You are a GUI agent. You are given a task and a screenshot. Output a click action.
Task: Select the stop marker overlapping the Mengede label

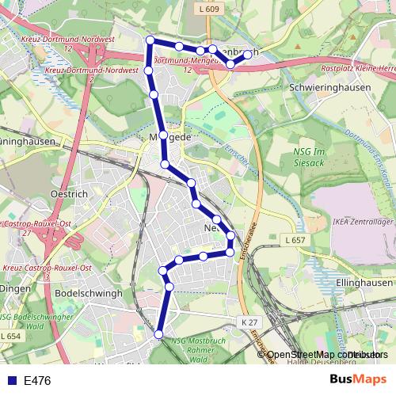(163, 135)
